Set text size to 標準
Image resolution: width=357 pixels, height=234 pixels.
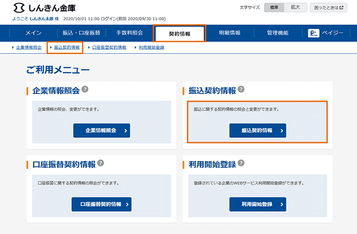[274, 7]
